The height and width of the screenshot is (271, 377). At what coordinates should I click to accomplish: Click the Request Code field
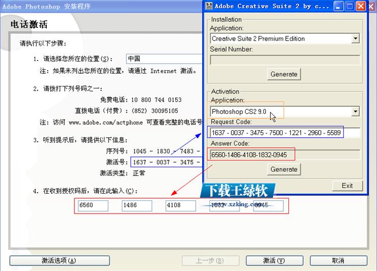(285, 133)
